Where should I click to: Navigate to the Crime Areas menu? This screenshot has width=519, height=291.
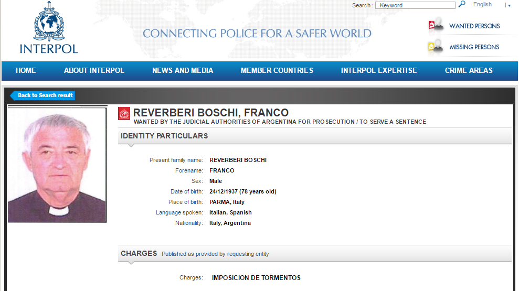tap(469, 70)
